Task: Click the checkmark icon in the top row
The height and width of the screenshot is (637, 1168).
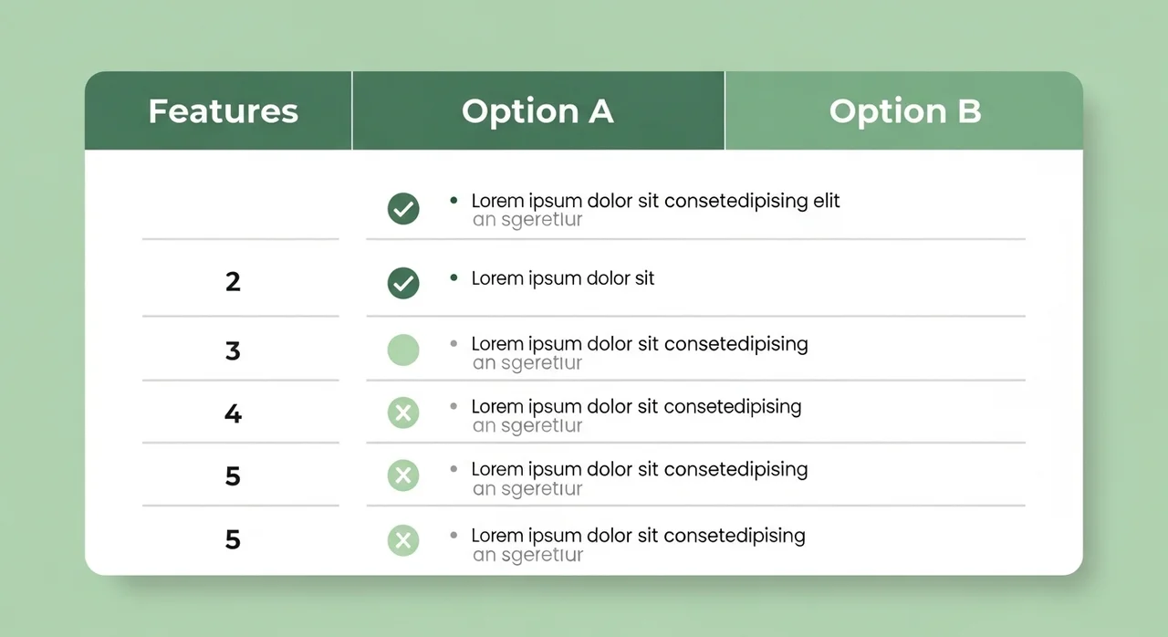Action: pos(403,209)
